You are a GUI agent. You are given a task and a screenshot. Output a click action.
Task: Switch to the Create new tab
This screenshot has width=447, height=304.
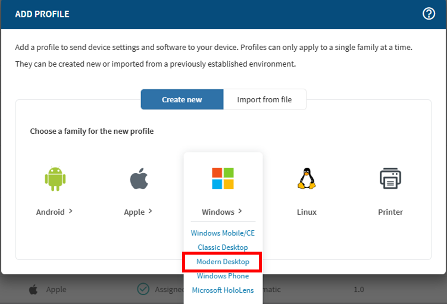pyautogui.click(x=182, y=99)
